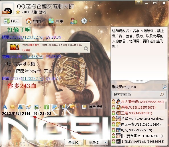Click avatar of 苹苹LV123
The image size is (169, 147).
[x=118, y=107]
